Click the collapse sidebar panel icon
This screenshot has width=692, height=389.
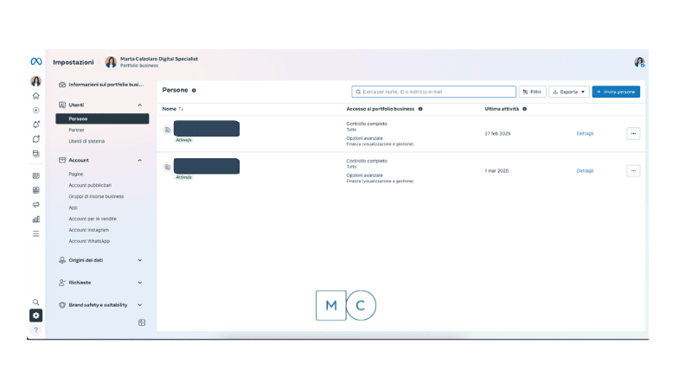point(142,322)
